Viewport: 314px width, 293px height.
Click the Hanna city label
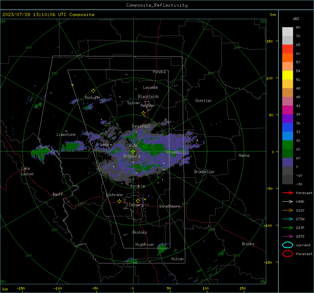pos(244,155)
